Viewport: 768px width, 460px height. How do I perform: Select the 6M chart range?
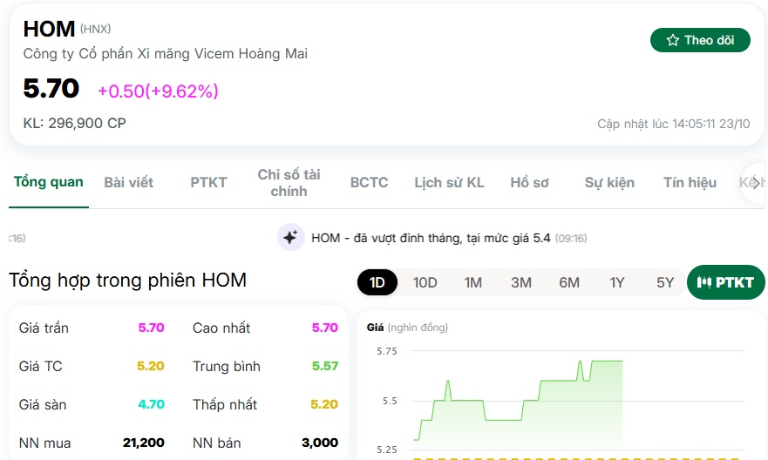[569, 282]
